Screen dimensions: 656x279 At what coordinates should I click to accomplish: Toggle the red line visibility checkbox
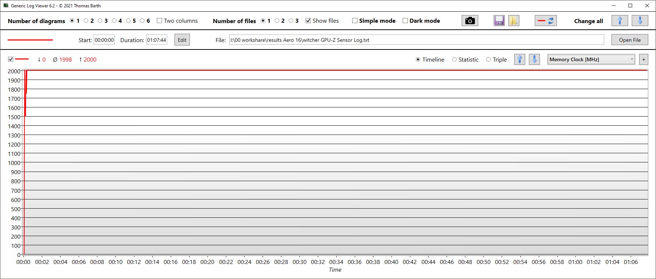[11, 59]
